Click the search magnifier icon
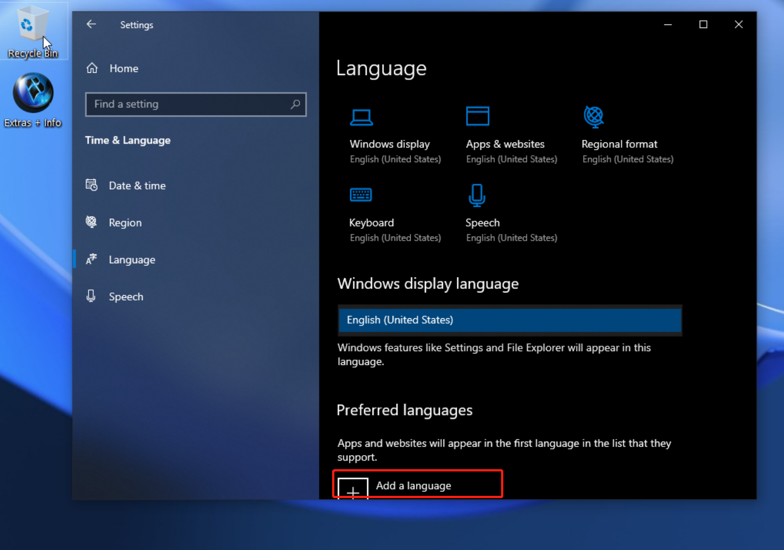 click(295, 104)
